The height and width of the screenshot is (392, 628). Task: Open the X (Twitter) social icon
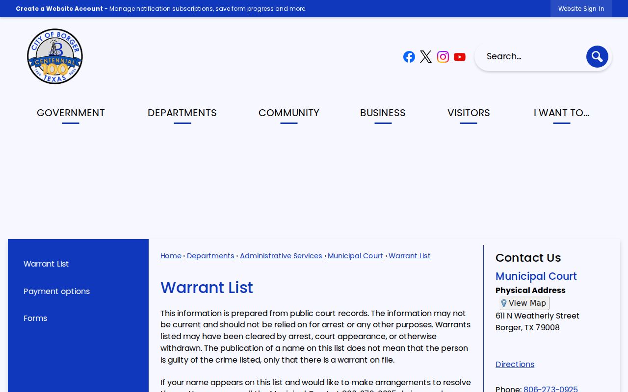click(x=426, y=57)
